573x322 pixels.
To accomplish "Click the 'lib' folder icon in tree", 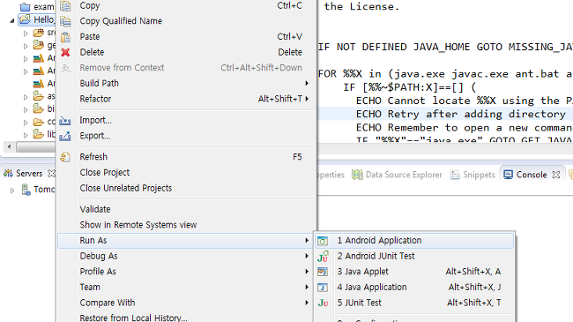I will pos(39,134).
